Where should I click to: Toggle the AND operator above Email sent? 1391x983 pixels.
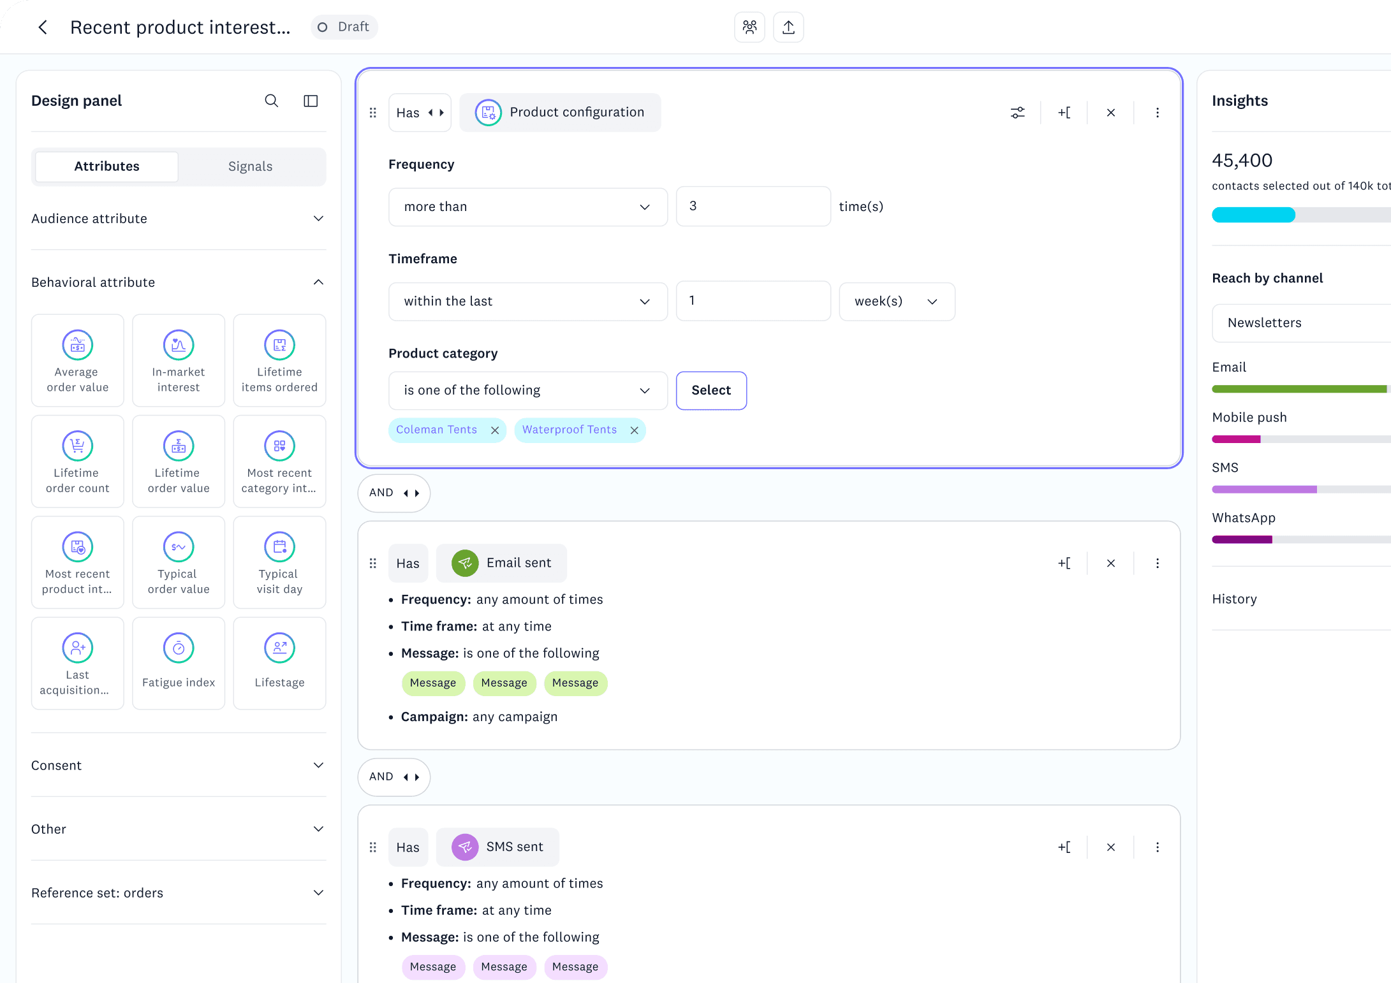394,493
